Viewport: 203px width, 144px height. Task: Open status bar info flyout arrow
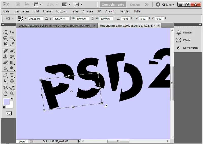[x=79, y=141]
